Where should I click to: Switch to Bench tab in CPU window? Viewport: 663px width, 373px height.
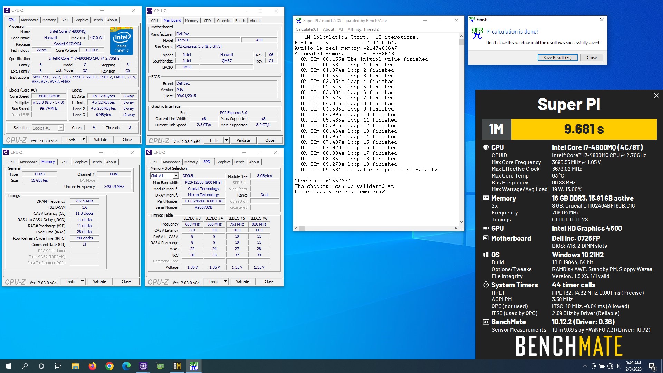(97, 20)
